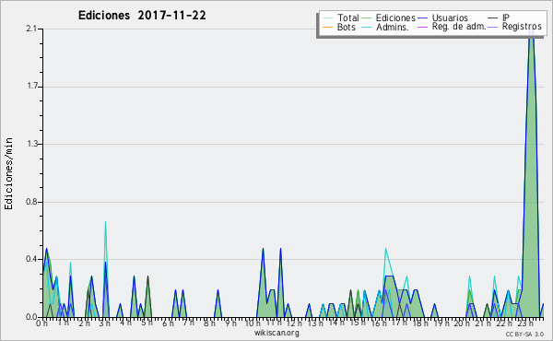Click the '6 h' x-axis label
Screen dimensions: 553x341
point(168,323)
